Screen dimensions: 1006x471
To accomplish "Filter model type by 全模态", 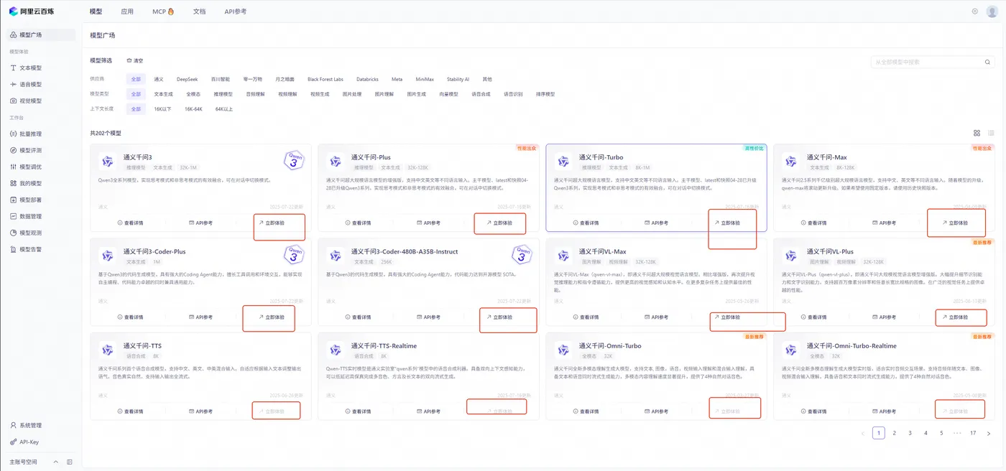I will pyautogui.click(x=193, y=94).
